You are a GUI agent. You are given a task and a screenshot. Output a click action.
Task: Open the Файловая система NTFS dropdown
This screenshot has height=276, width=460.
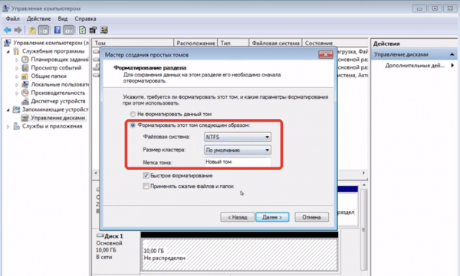click(x=238, y=137)
